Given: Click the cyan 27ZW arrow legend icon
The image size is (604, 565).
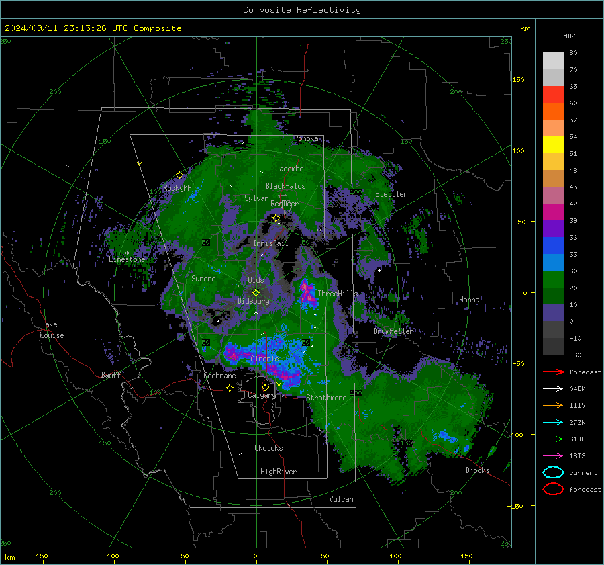Looking at the screenshot, I should [553, 423].
